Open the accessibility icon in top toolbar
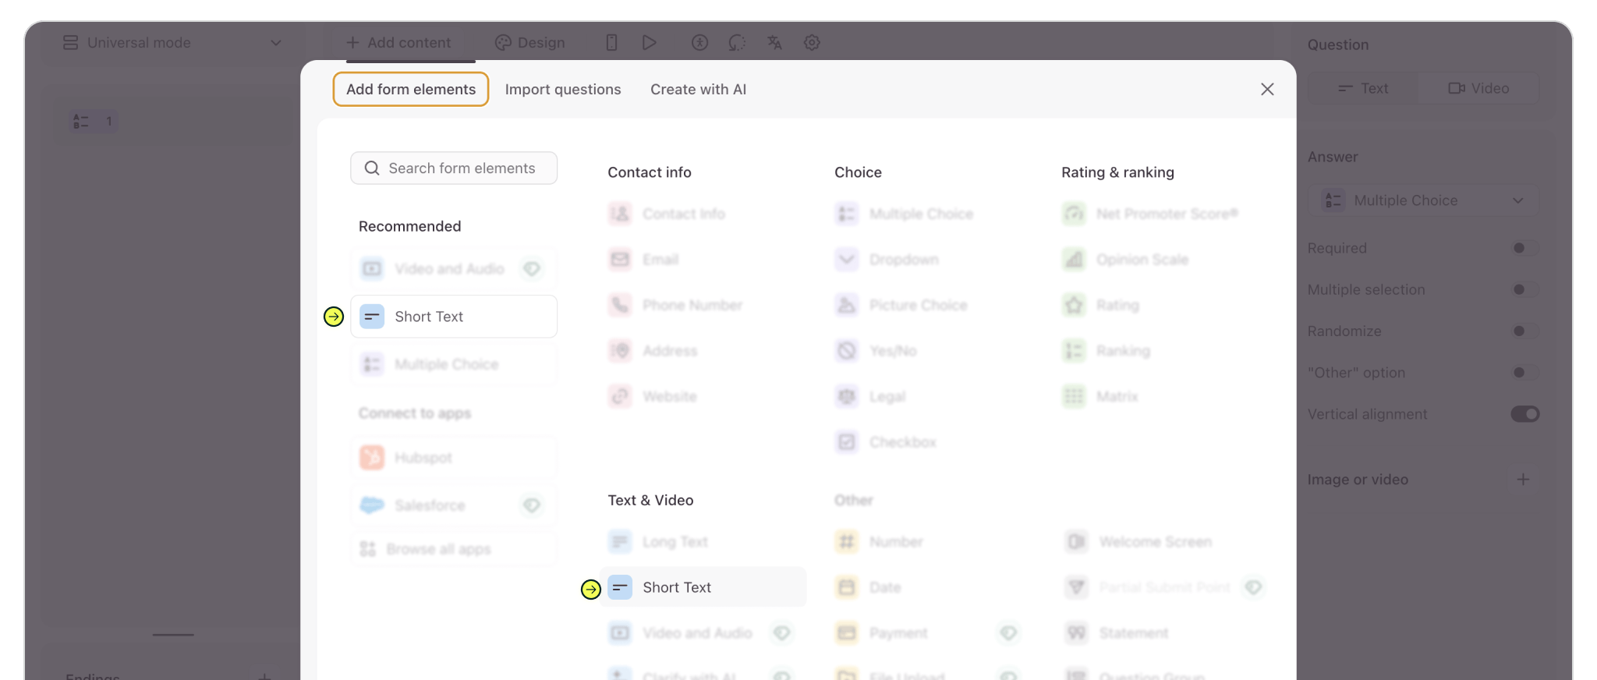This screenshot has width=1597, height=680. click(x=699, y=43)
